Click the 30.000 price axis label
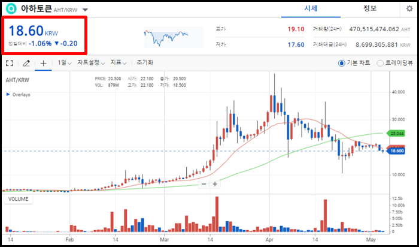 (398, 119)
